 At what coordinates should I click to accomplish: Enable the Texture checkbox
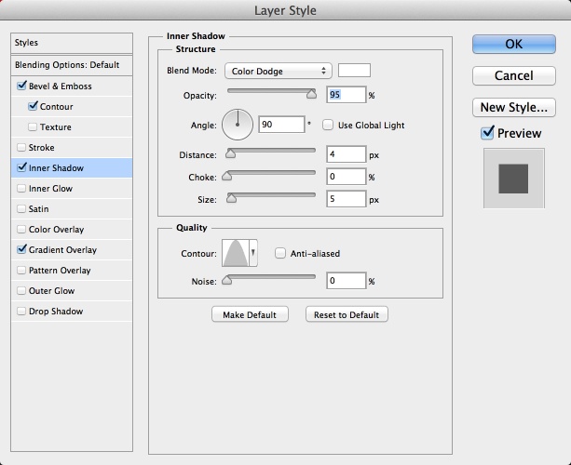[33, 126]
